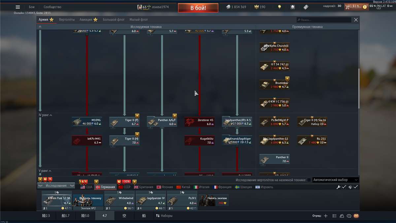Open the hamburger main menu

tap(18, 7)
